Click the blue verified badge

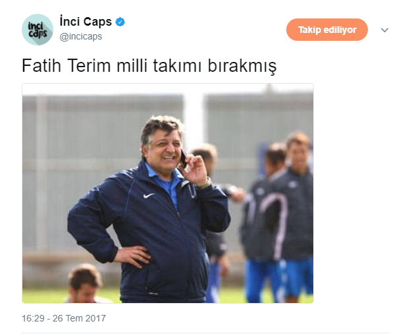tap(120, 22)
